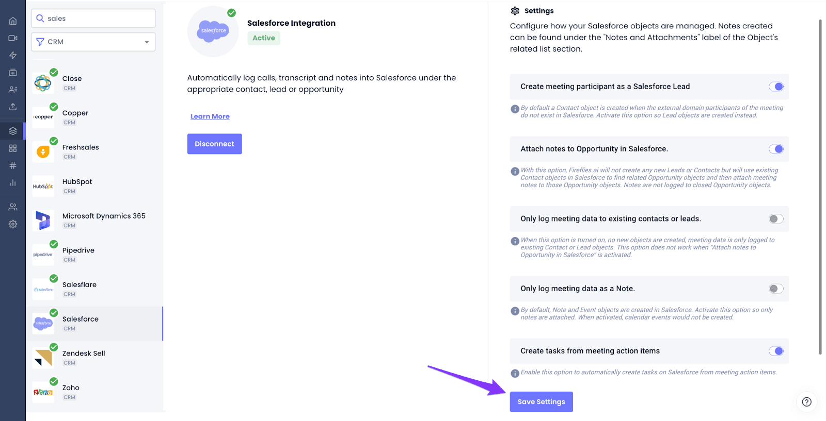Viewport: 826px width, 421px height.
Task: Open the bar chart analytics icon
Action: [13, 182]
